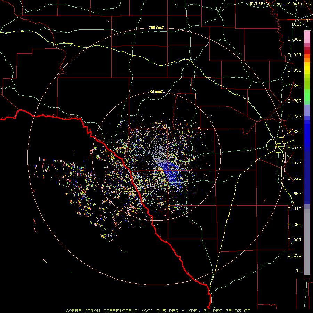Screen dimensions: 313x313
Task: Click the Correlation Coefficient KDFX caption at bottom
Action: coord(158,311)
